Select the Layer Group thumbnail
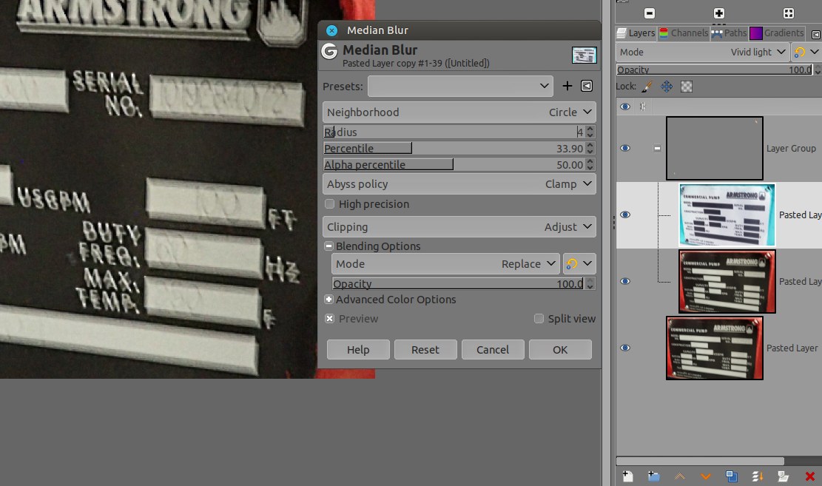This screenshot has height=486, width=822. pos(715,149)
